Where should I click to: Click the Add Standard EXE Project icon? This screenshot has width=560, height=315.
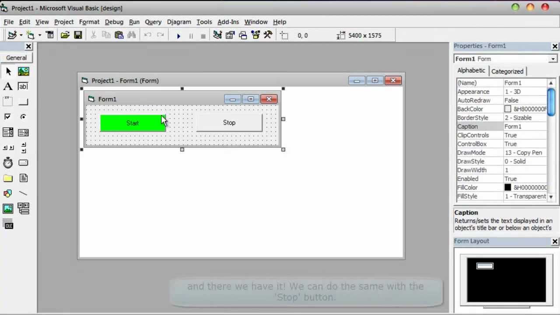[12, 35]
